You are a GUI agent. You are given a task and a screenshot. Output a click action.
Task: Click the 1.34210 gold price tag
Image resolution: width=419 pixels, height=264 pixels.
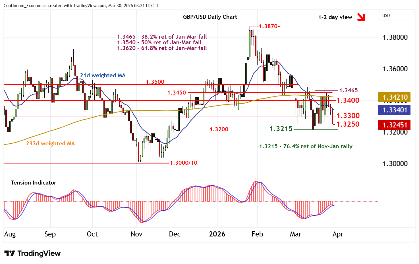pyautogui.click(x=394, y=97)
